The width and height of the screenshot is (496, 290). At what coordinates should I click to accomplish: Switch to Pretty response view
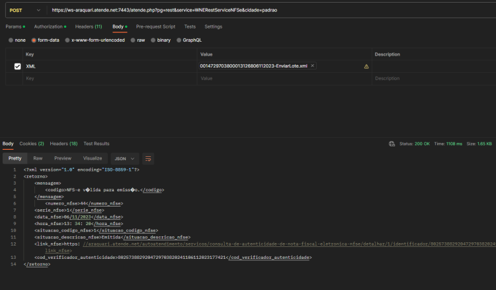tap(15, 158)
